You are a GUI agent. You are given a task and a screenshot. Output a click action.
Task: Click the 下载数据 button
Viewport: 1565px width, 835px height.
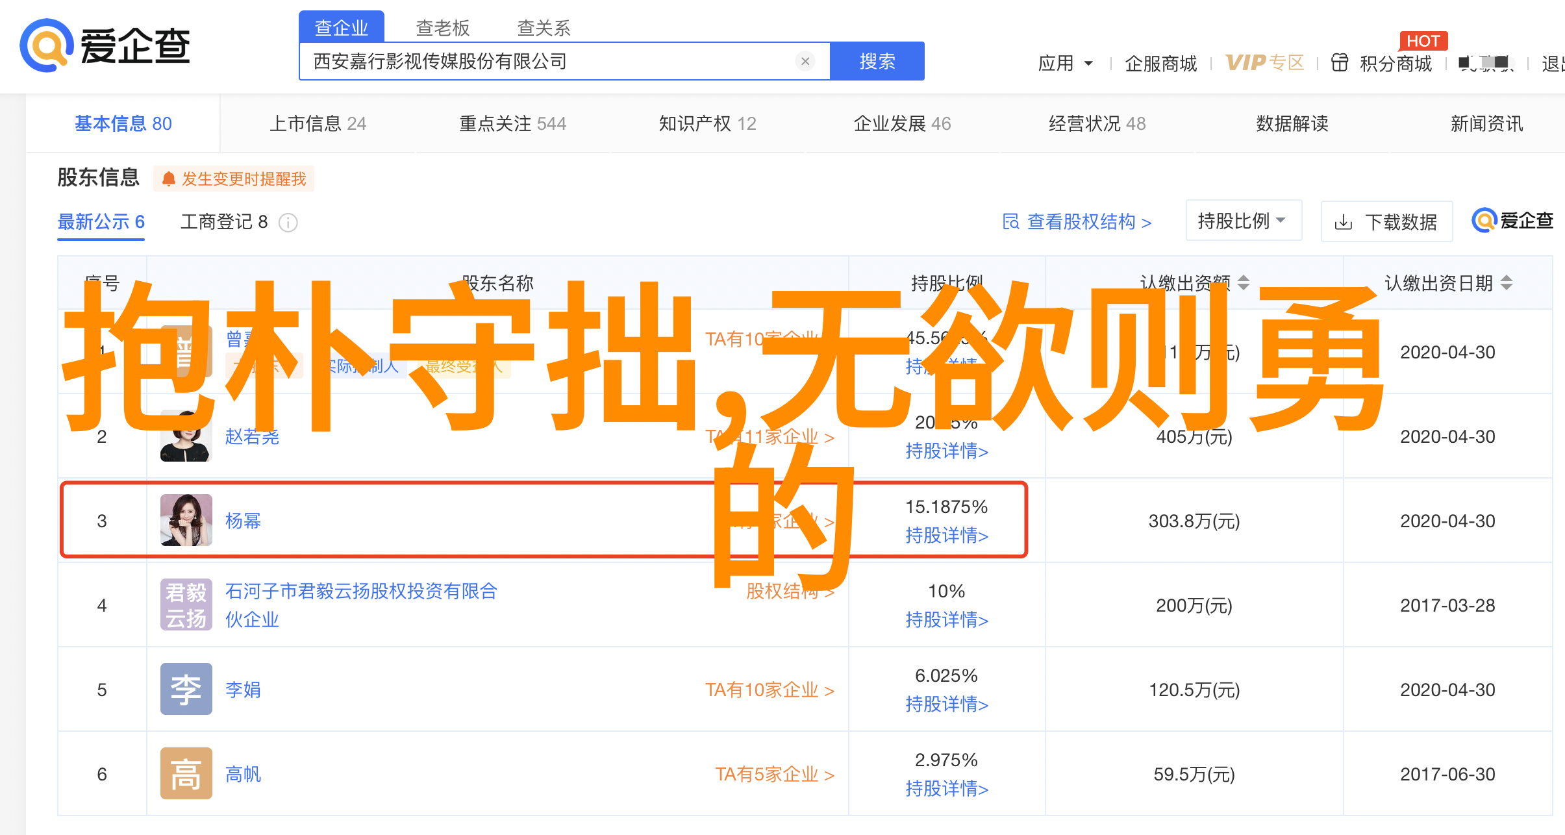(x=1386, y=222)
